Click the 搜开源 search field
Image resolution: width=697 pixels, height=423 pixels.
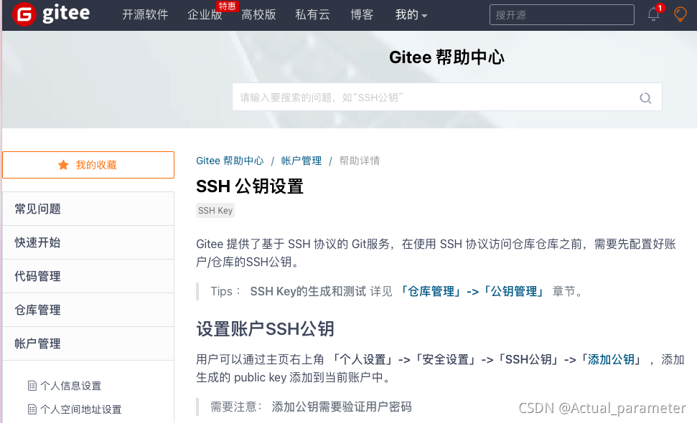pos(562,14)
